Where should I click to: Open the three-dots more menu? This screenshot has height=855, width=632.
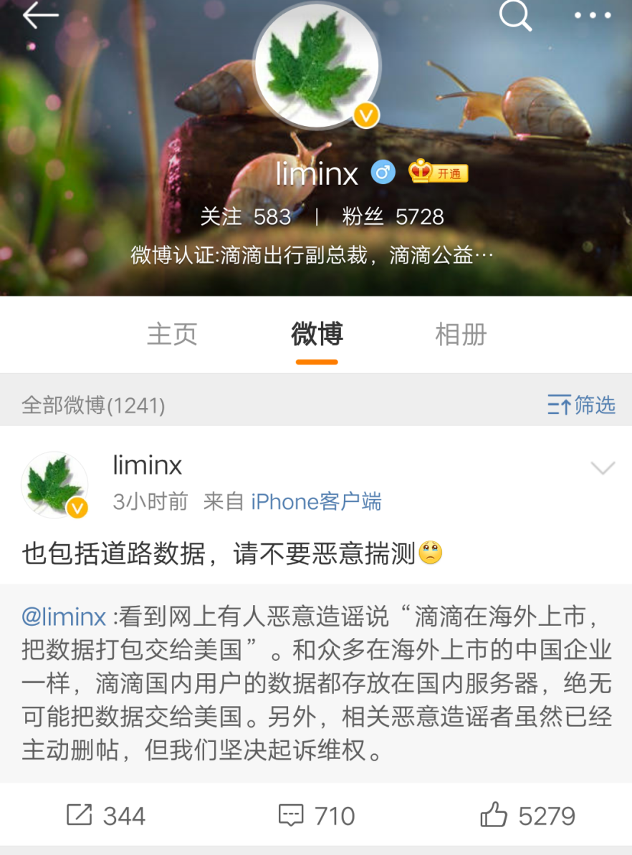(593, 15)
